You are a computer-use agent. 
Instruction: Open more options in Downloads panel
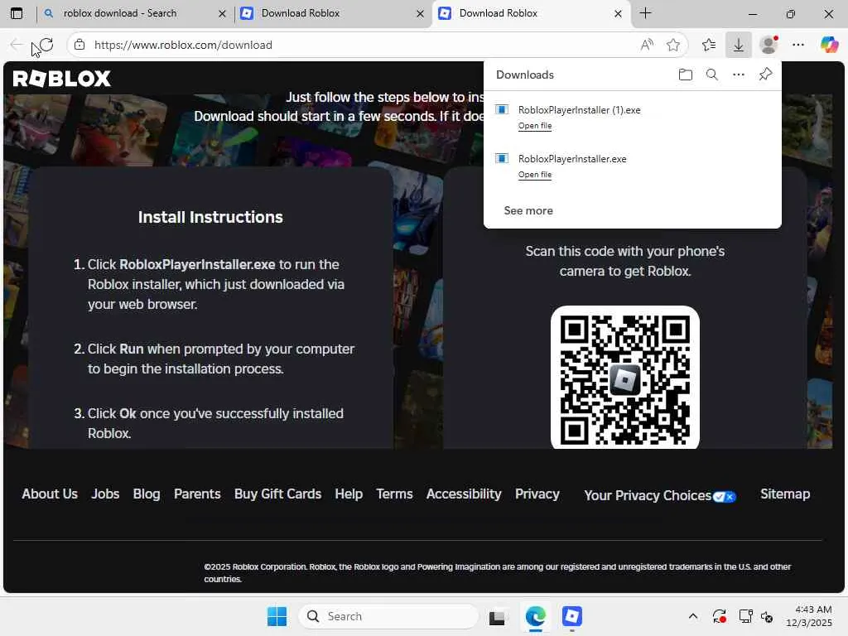tap(738, 75)
